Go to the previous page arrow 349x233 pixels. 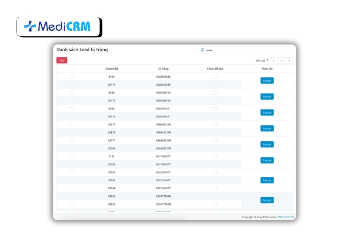(x=274, y=61)
